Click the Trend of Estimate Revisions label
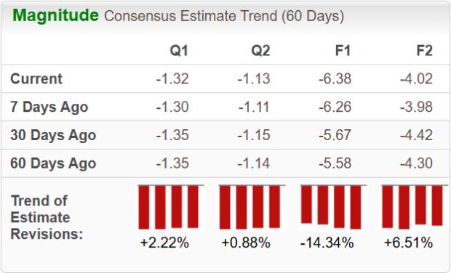The image size is (451, 273). coord(47,217)
